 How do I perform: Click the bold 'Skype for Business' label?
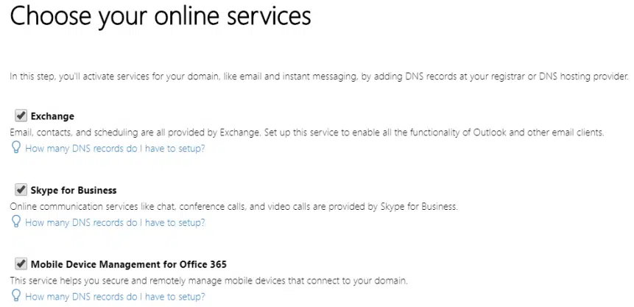74,191
